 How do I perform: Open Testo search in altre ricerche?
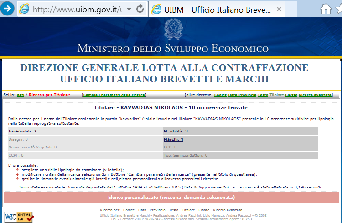[x=263, y=95]
